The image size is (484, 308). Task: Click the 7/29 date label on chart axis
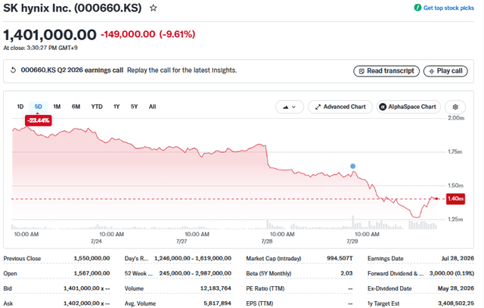[x=352, y=241]
